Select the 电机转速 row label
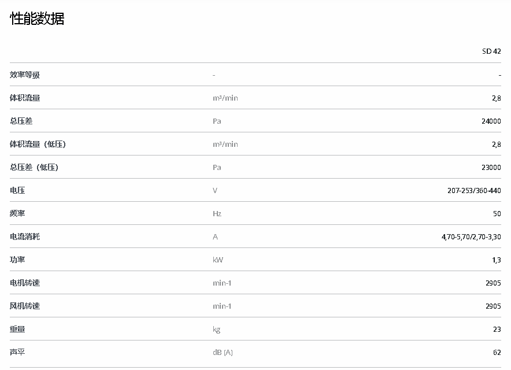Viewport: 511px width, 370px height. [25, 283]
